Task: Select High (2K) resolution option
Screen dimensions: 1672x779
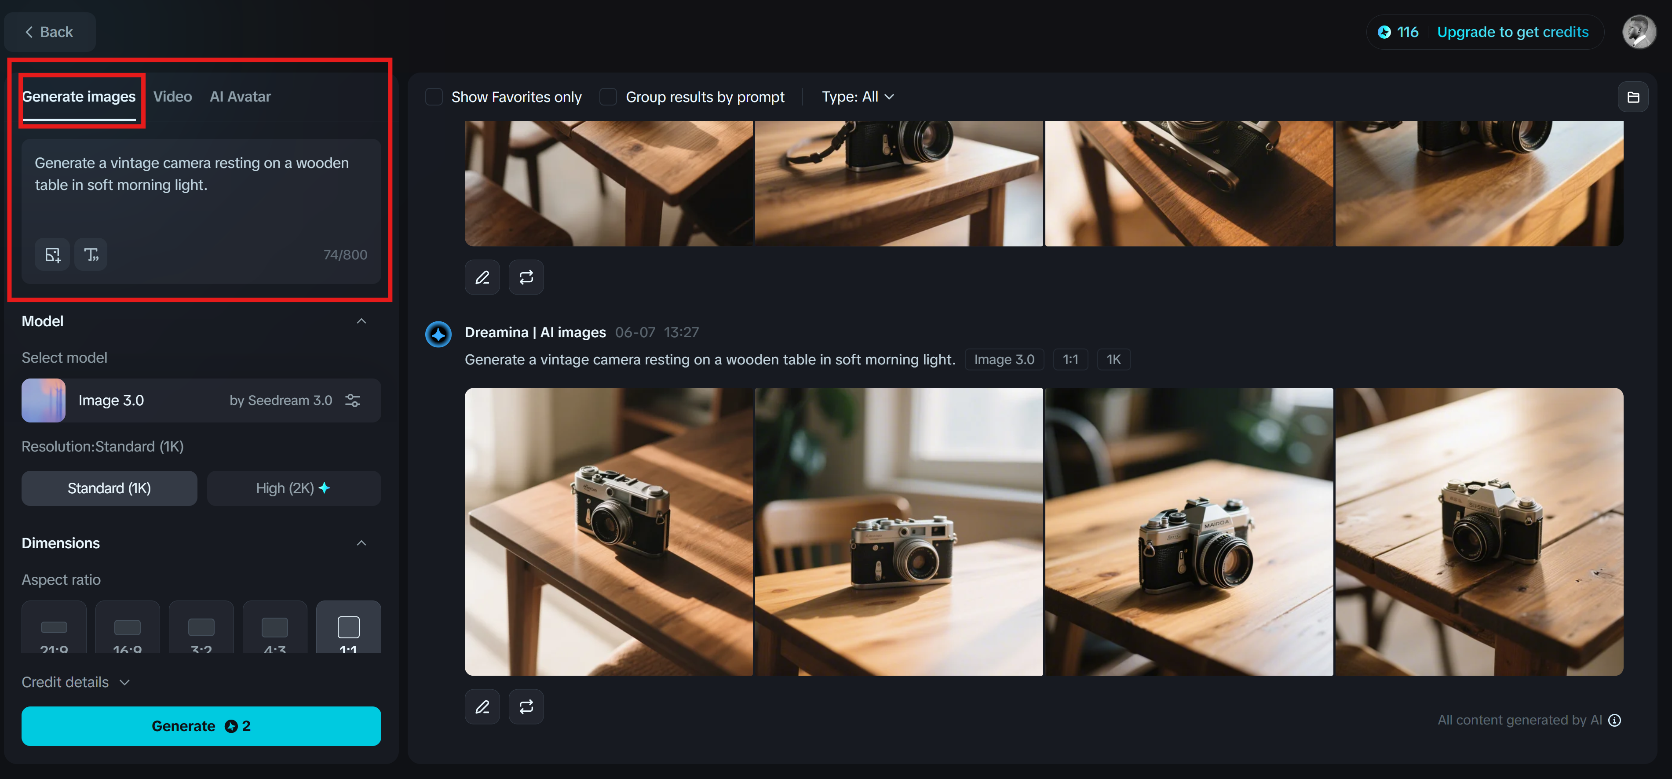Action: pyautogui.click(x=293, y=488)
